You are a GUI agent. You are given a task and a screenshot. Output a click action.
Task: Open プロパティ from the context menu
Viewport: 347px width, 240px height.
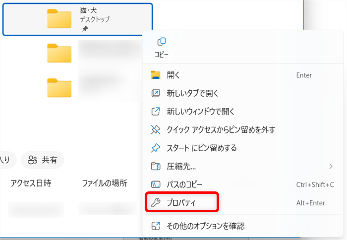click(243, 203)
